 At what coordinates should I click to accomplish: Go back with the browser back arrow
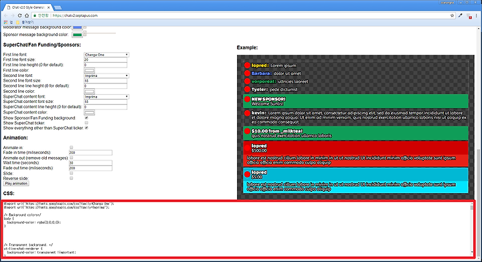tap(5, 15)
